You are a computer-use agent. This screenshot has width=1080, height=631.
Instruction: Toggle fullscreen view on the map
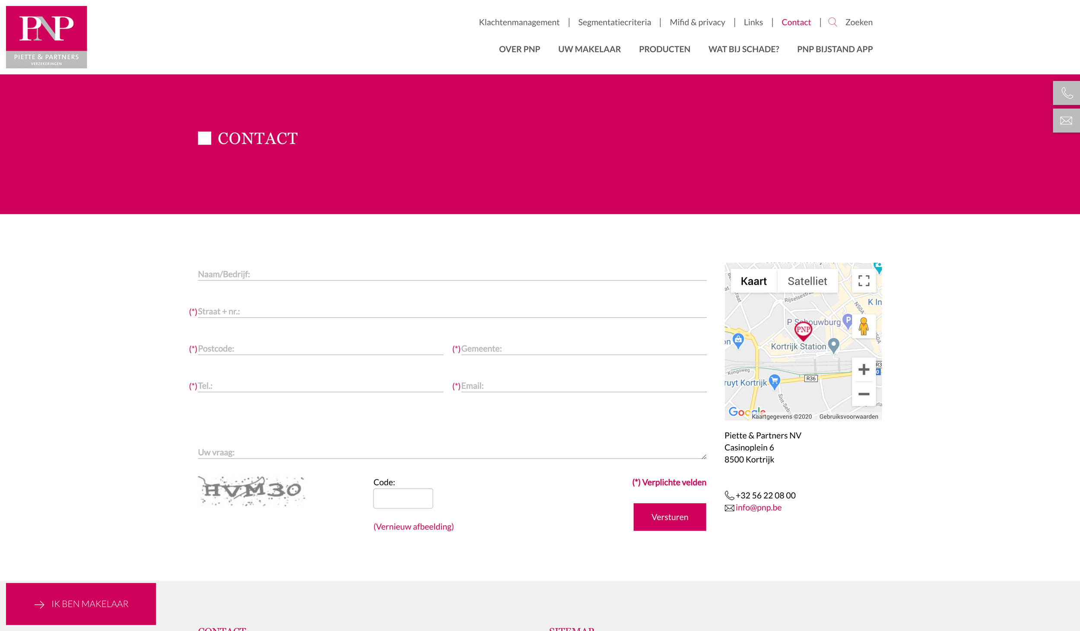pos(864,281)
